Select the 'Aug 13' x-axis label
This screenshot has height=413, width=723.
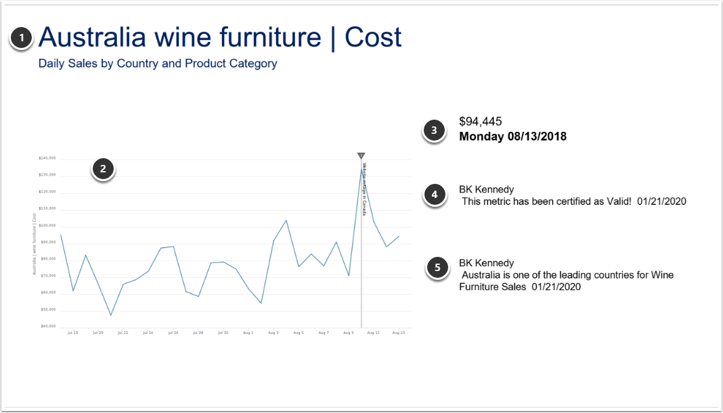point(399,333)
